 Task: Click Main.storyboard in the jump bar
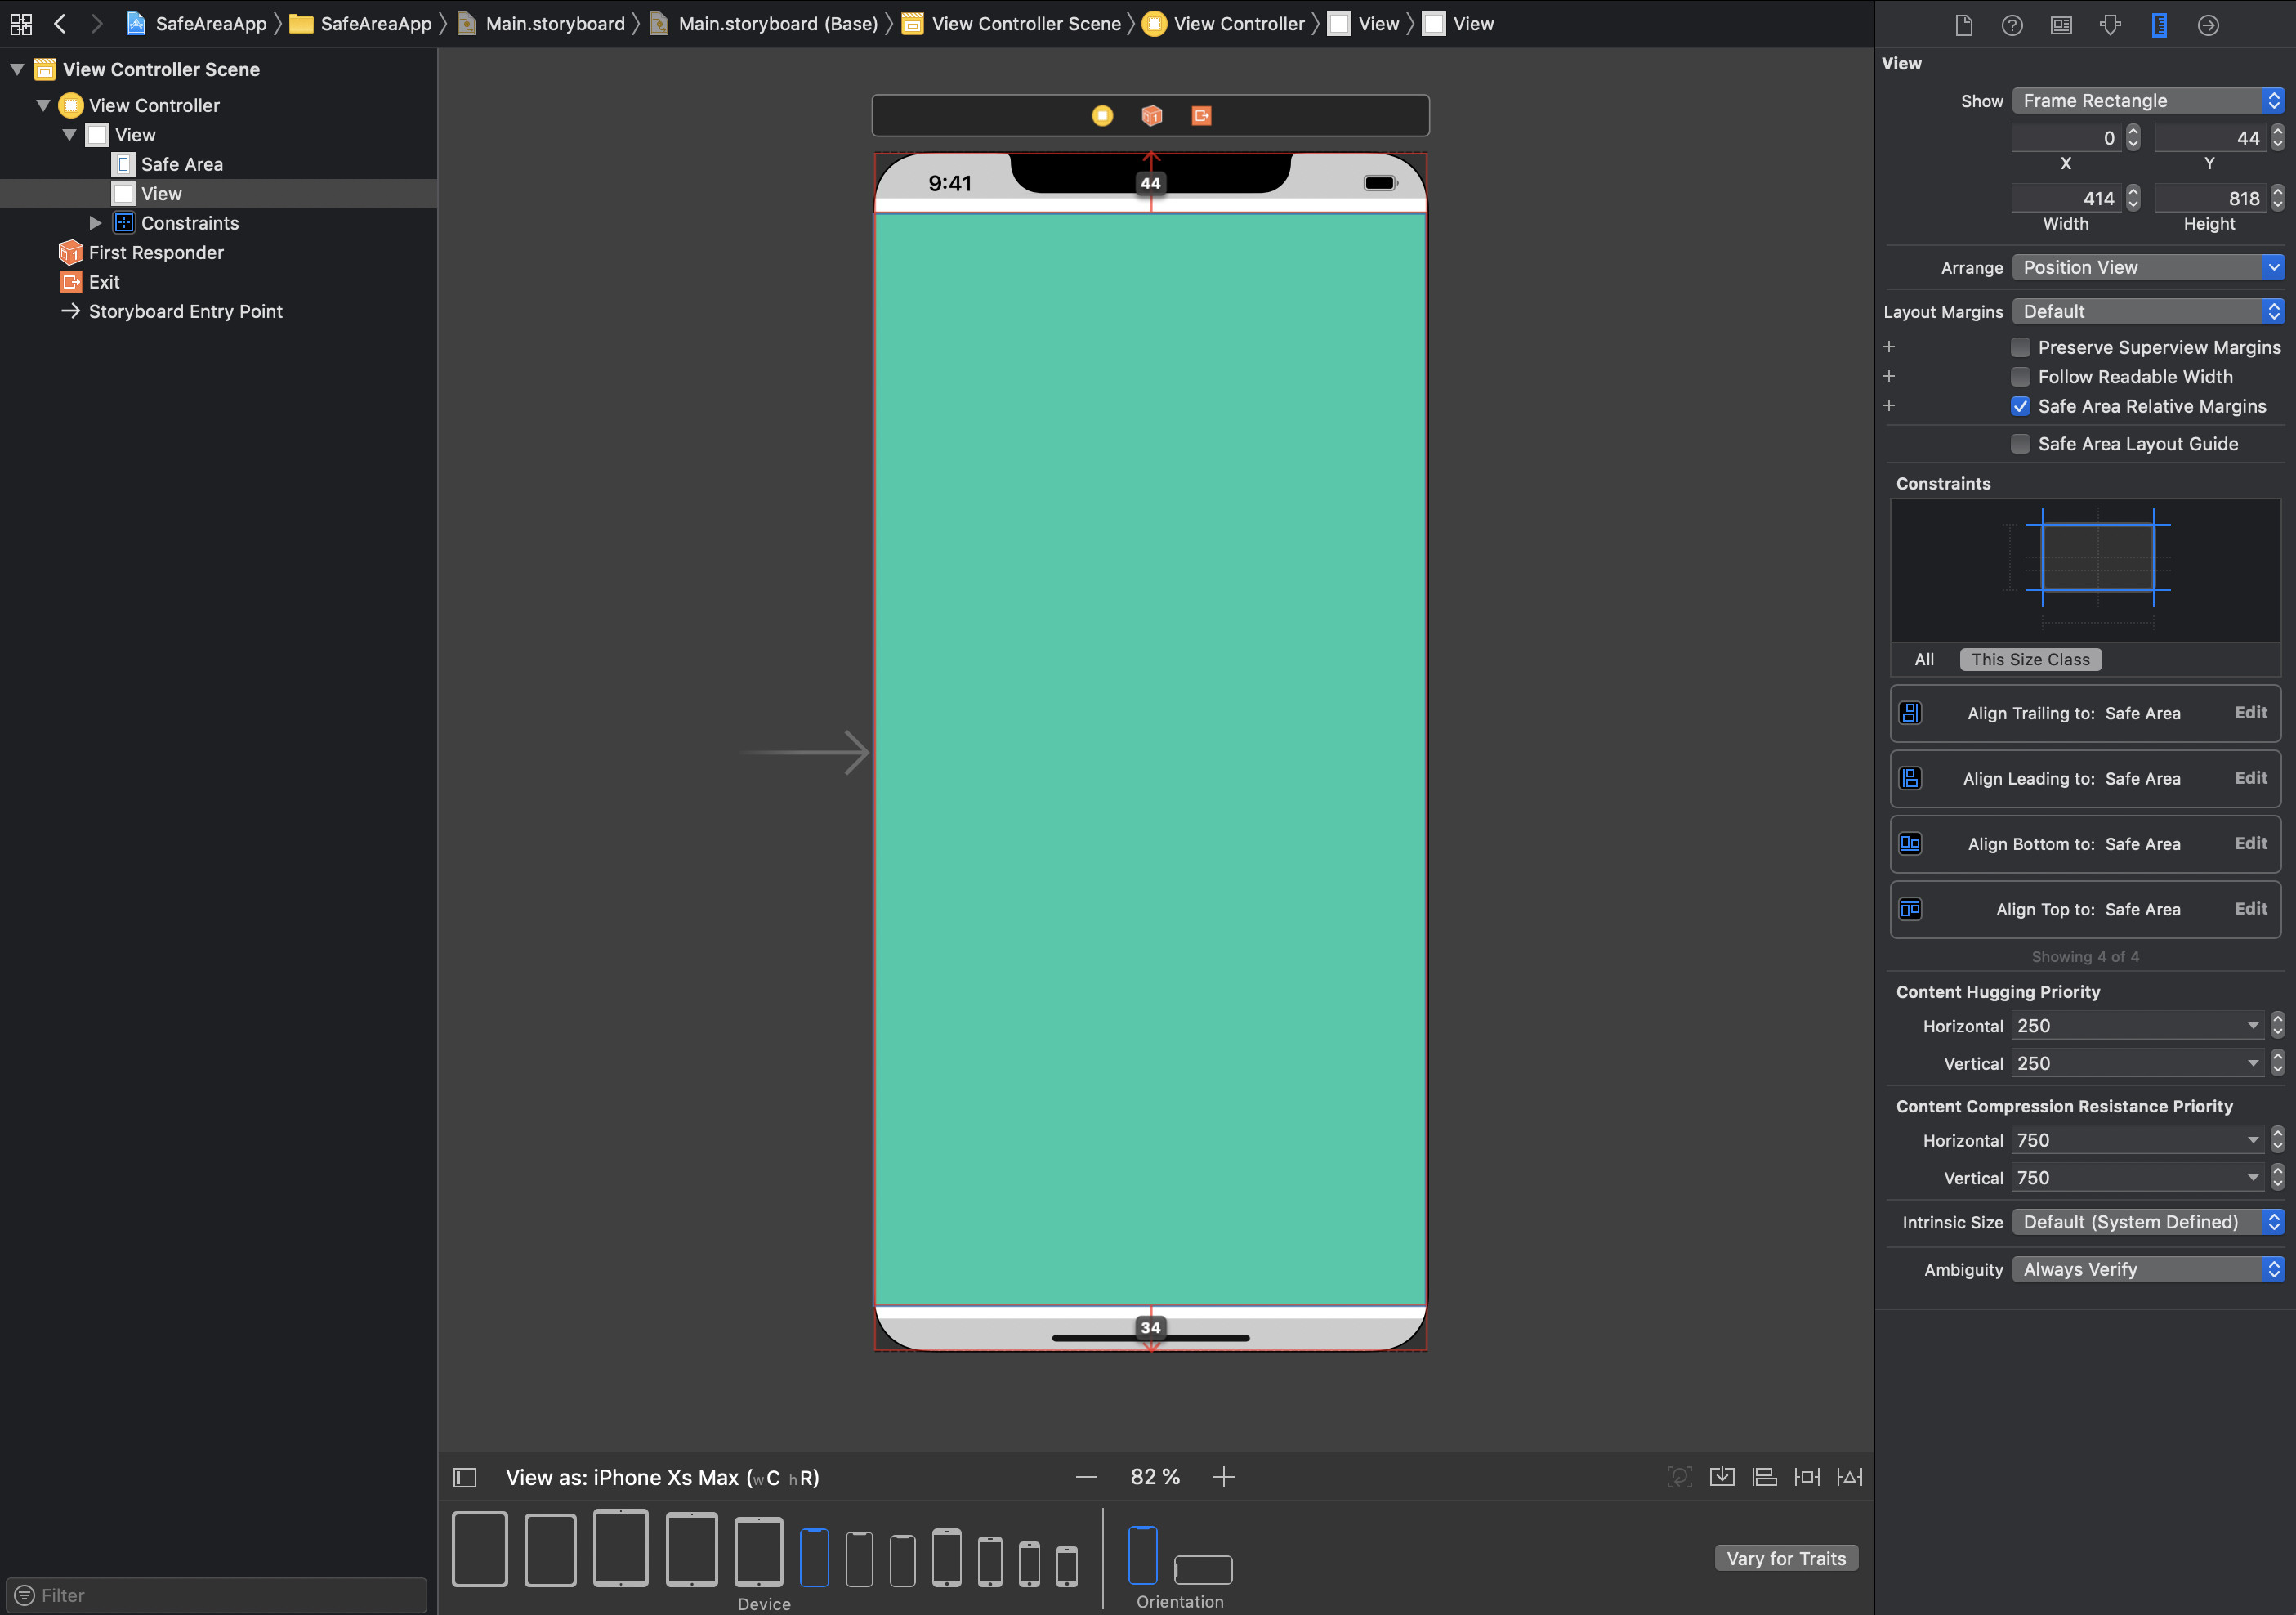tap(554, 23)
